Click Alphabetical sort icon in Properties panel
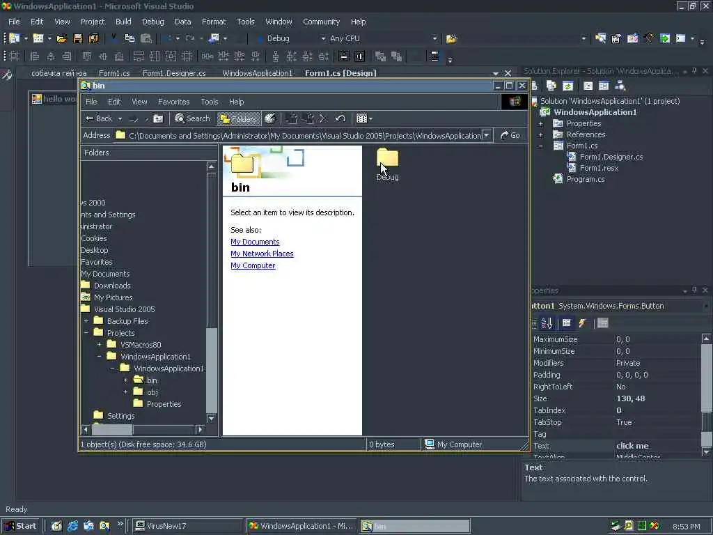 (547, 323)
